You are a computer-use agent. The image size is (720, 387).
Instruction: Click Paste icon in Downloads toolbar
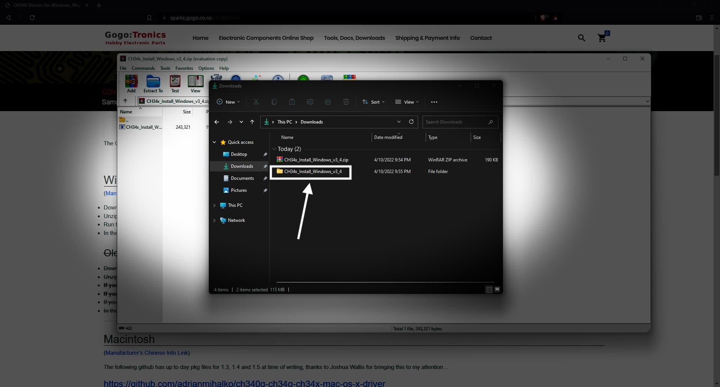292,102
